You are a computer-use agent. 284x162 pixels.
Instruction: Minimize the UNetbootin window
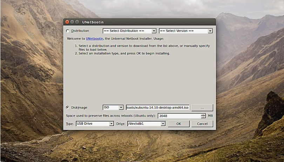72,22
